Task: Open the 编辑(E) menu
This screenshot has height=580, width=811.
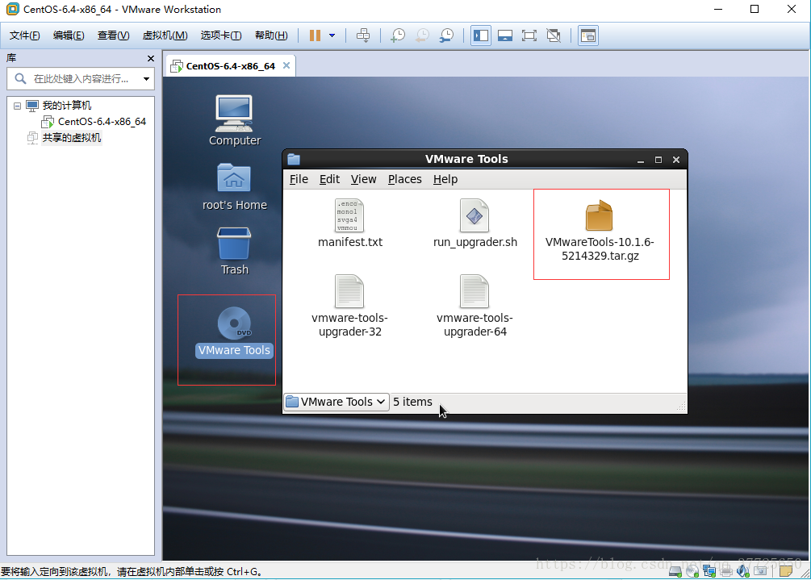Action: click(69, 35)
